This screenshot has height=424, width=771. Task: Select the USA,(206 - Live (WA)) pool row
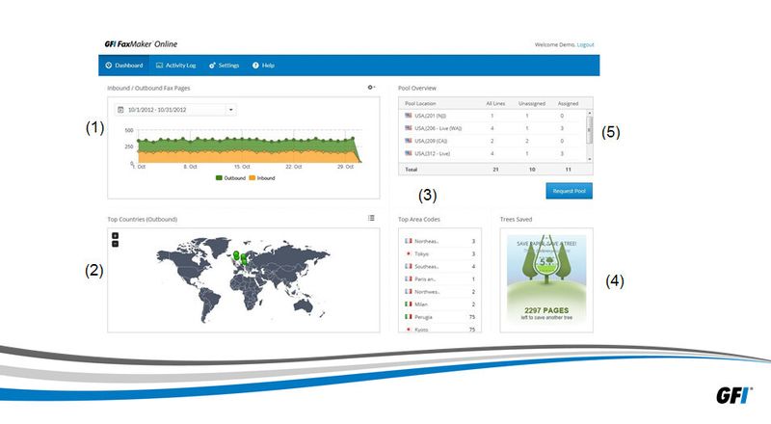(492, 128)
